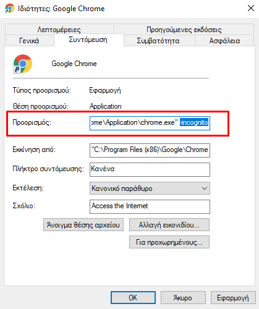Click the Εκκίνηση από field
The height and width of the screenshot is (309, 259).
pyautogui.click(x=150, y=150)
